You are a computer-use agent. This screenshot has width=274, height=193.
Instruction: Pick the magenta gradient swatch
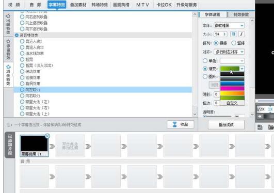coord(232,88)
